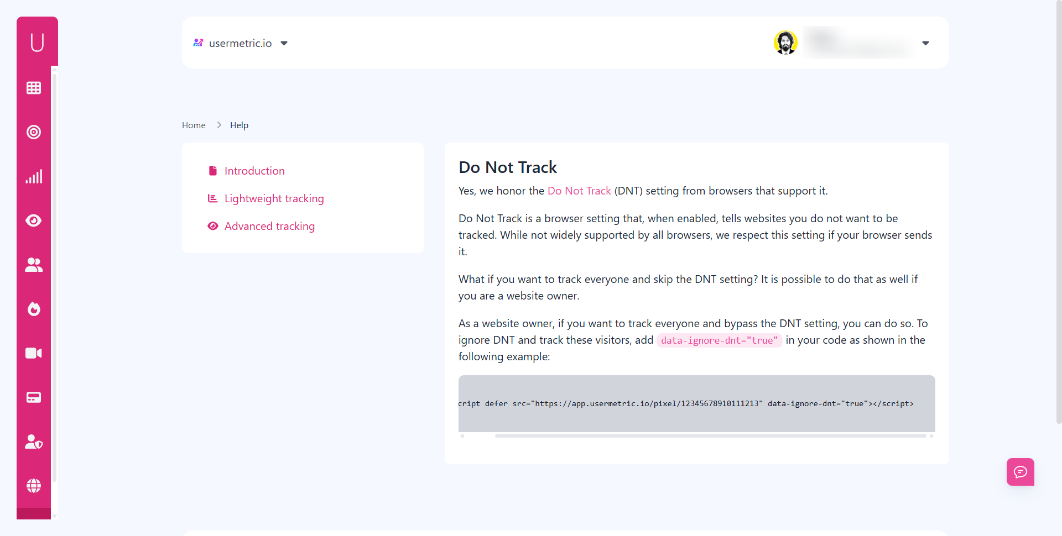The height and width of the screenshot is (536, 1062).
Task: Select the goals target icon in sidebar
Action: (x=34, y=132)
